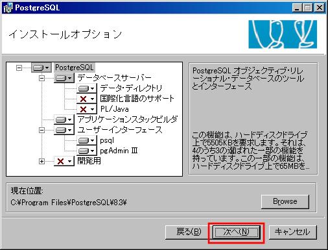Open the PostgreSQL root feature drive icon
The width and height of the screenshot is (328, 250).
(41, 68)
